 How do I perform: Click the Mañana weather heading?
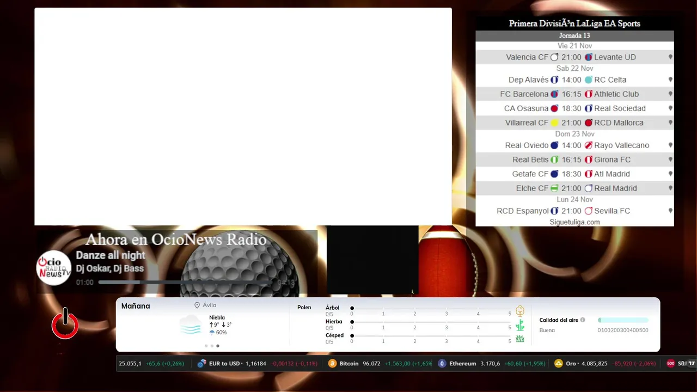coord(136,306)
